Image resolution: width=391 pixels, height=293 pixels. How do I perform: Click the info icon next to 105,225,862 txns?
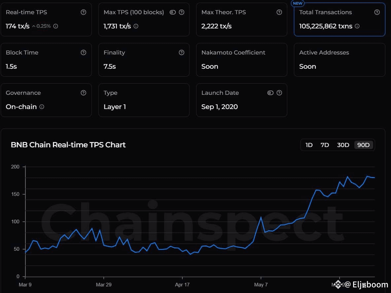pos(357,26)
